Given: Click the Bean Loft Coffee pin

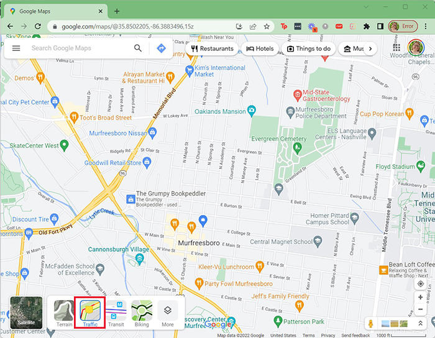Looking at the screenshot, I should 383,270.
